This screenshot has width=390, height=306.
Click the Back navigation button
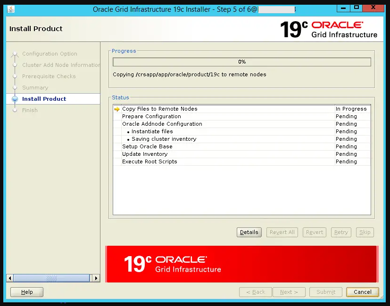click(x=256, y=292)
